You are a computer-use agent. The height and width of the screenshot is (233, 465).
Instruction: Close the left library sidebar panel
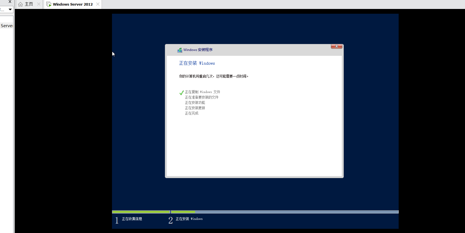[x=10, y=2]
